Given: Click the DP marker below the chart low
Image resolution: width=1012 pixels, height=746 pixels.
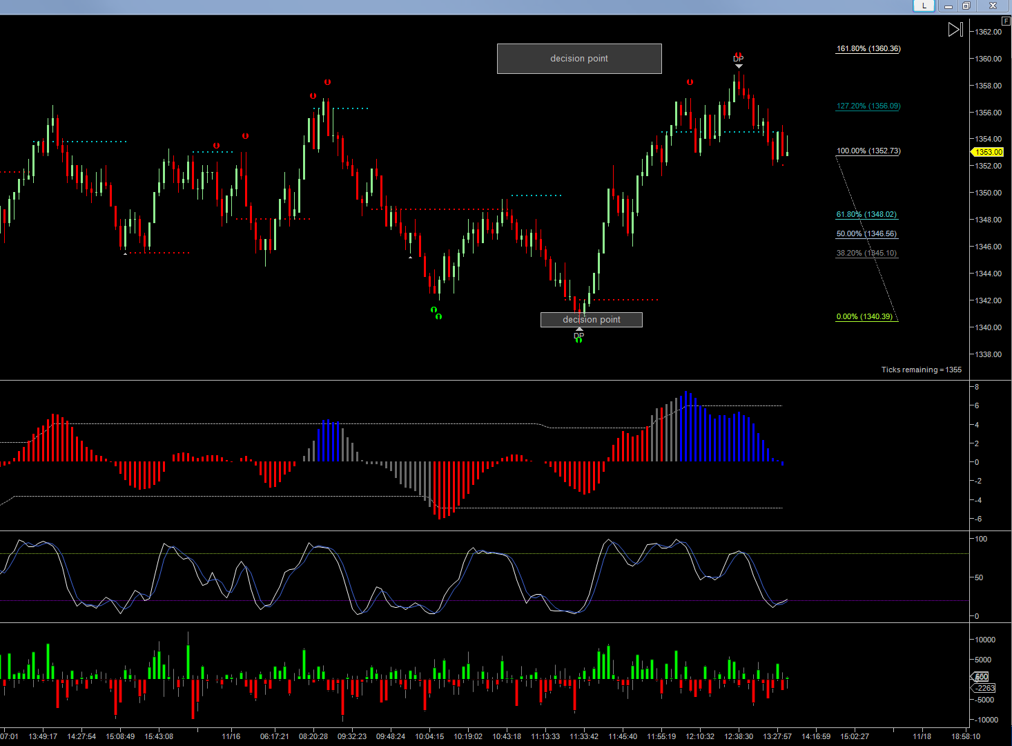Looking at the screenshot, I should click(578, 336).
